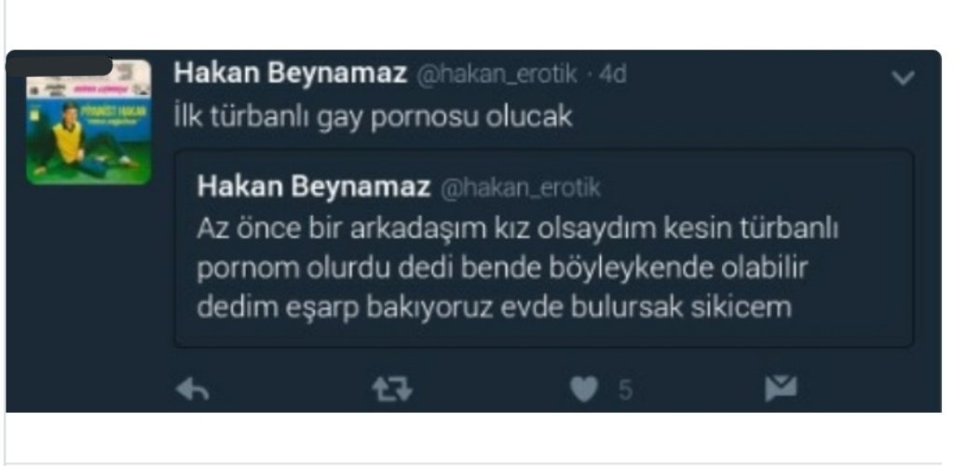954x466 pixels.
Task: Select Hakan Beynamaz name inside quoted tweet
Action: pyautogui.click(x=314, y=187)
